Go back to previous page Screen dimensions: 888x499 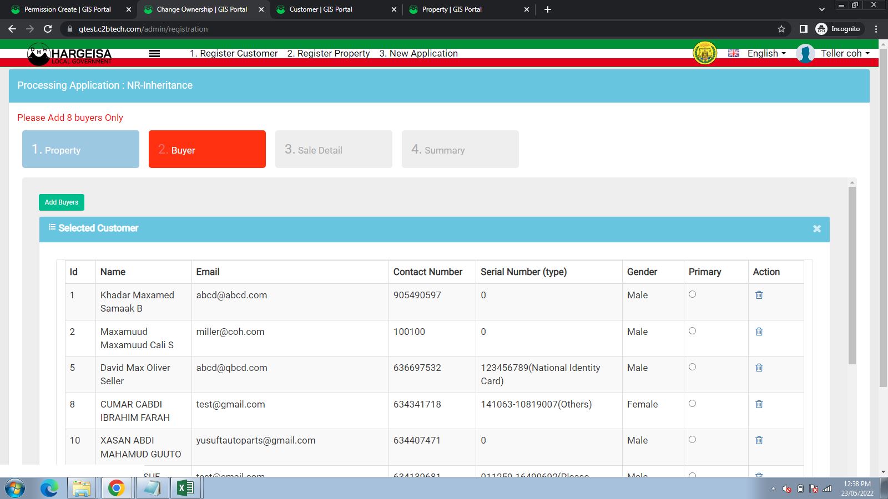pyautogui.click(x=12, y=29)
